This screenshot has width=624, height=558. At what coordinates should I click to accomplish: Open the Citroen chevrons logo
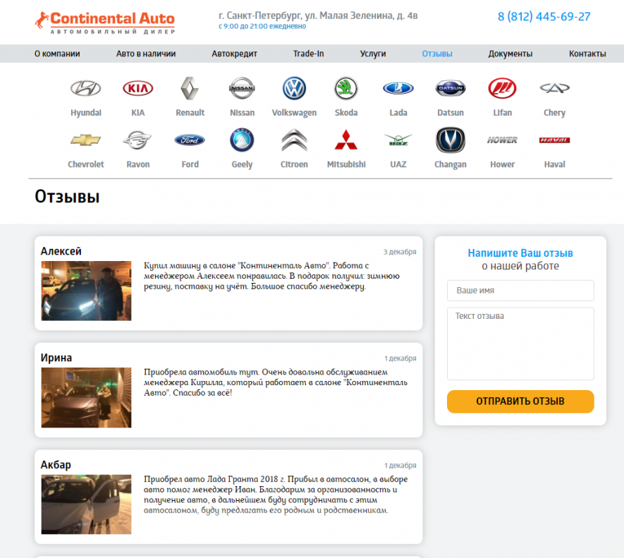[x=294, y=140]
